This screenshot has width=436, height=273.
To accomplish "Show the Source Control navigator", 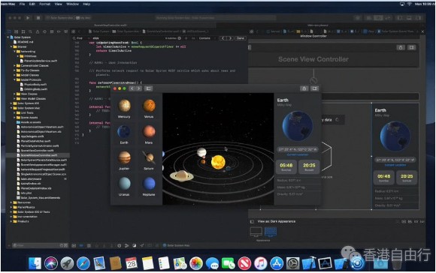I will tap(16, 31).
